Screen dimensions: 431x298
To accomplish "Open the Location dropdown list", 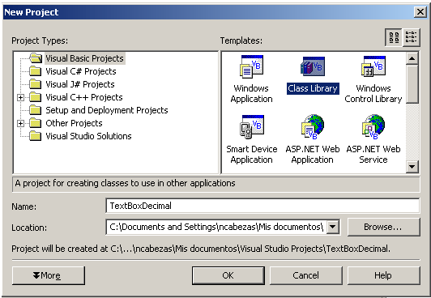I will pos(333,227).
